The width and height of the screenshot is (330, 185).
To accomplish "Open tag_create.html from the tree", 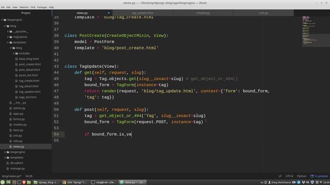I will click(29, 81).
